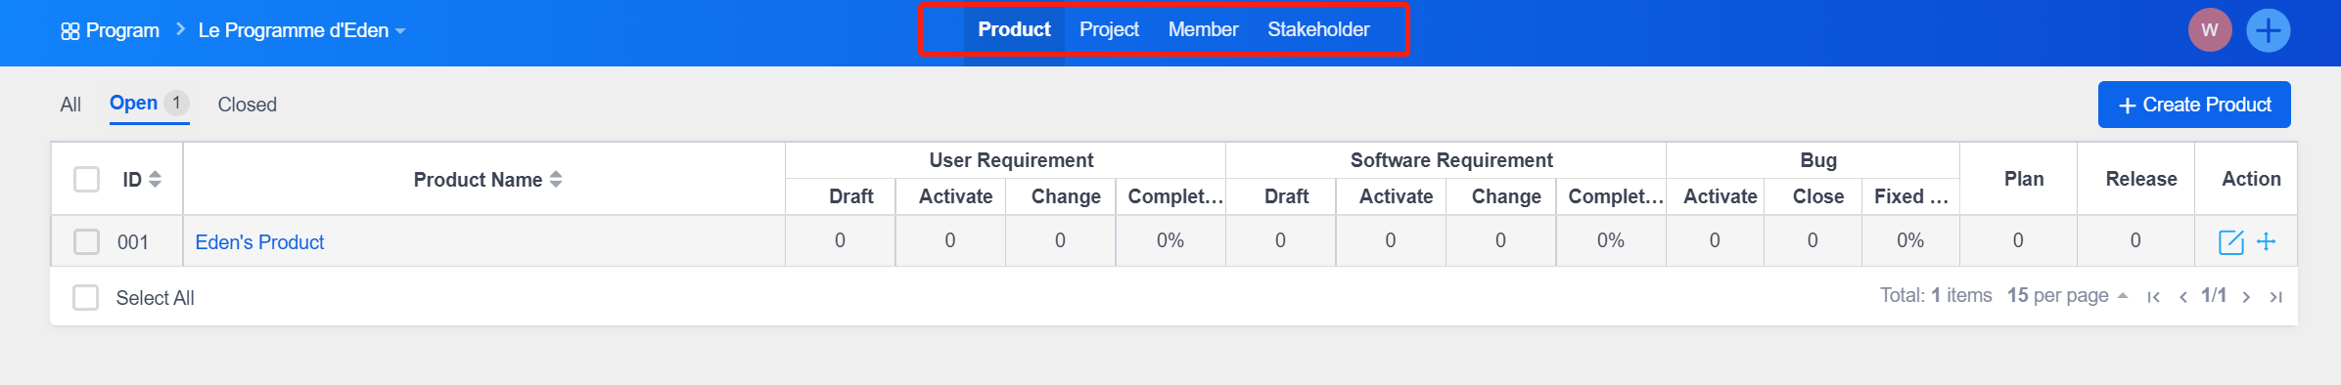The height and width of the screenshot is (385, 2341).
Task: Toggle the Select All checkbox
Action: click(x=86, y=298)
